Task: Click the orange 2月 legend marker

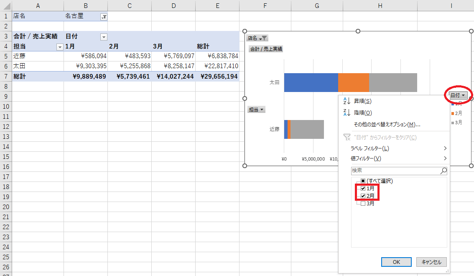Action: tap(452, 113)
